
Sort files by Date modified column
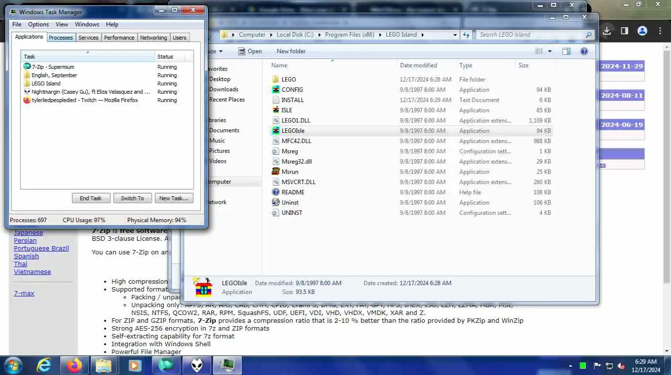tap(426, 65)
